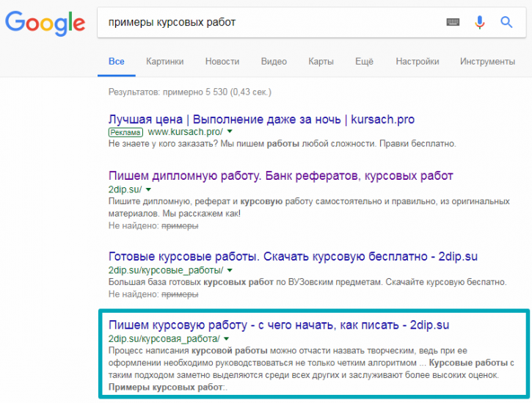Click the magnifying glass search button
Viewport: 532px width, 403px height.
[x=506, y=23]
